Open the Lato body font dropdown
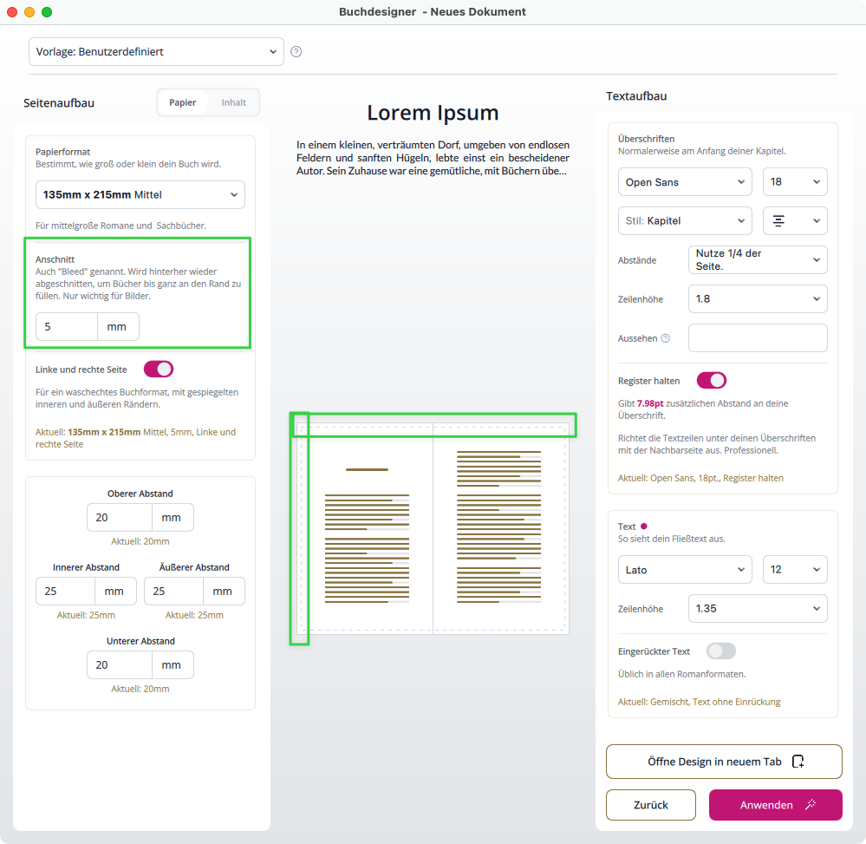 pyautogui.click(x=684, y=570)
